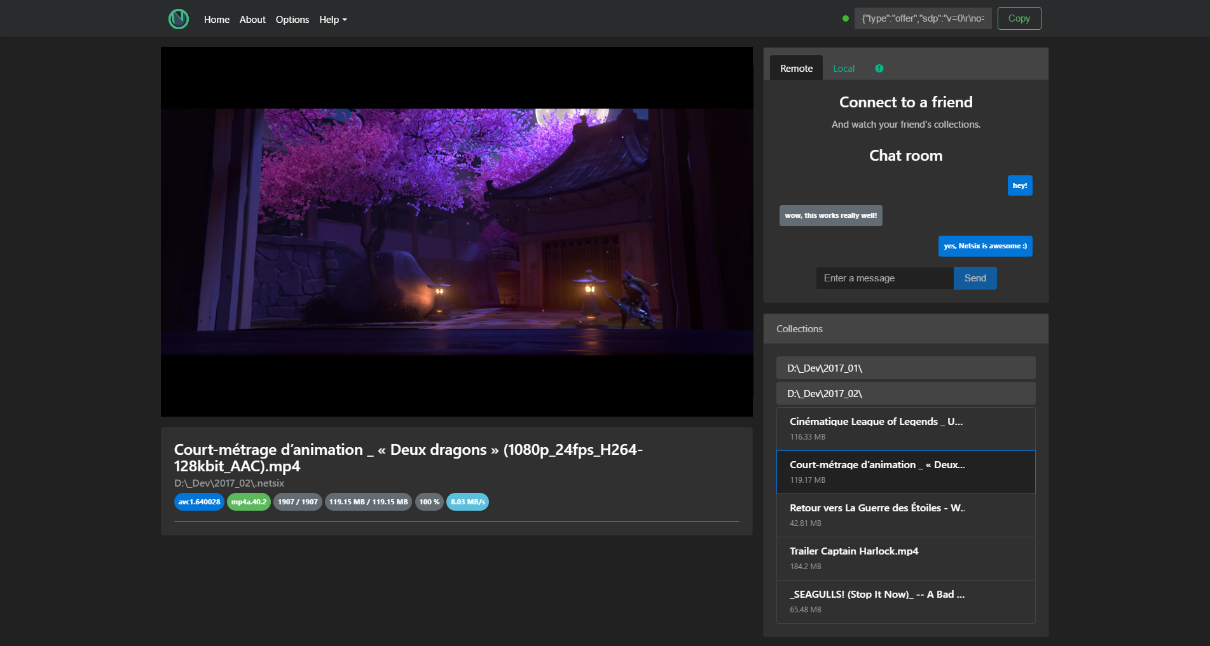Click the 8.03 MB/s speed badge
Viewport: 1210px width, 646px height.
[467, 502]
